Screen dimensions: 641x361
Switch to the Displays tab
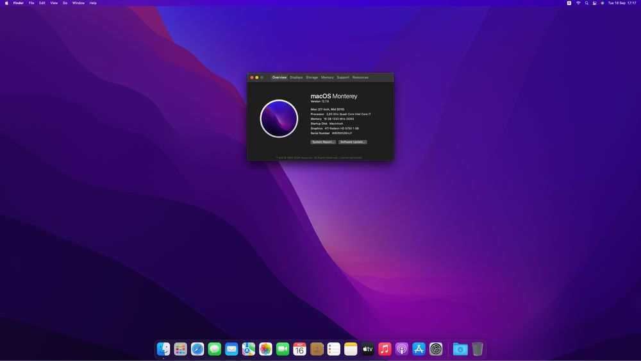[x=296, y=78]
